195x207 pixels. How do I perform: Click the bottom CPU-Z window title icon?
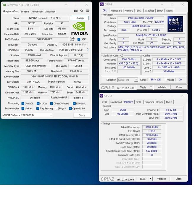coord(101,96)
